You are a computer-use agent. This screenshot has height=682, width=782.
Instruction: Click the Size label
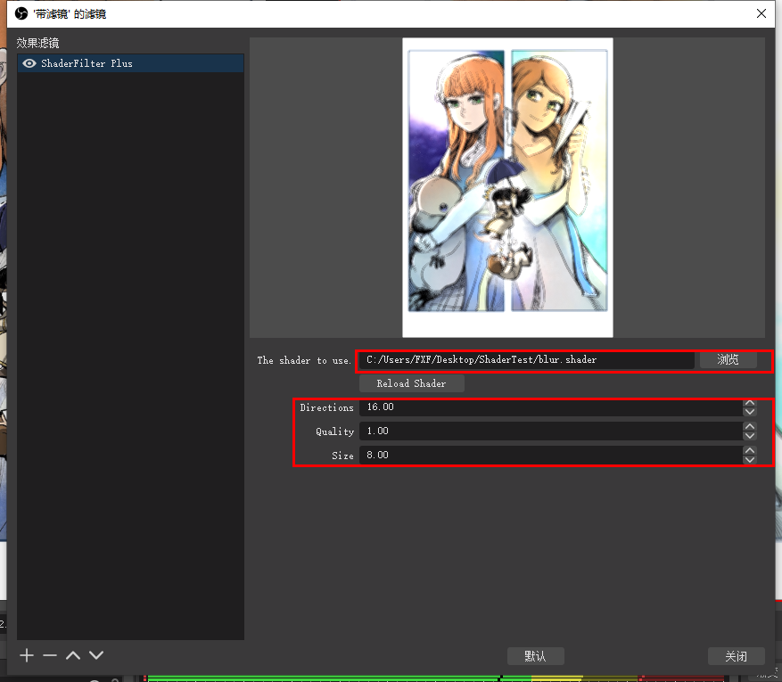point(342,456)
